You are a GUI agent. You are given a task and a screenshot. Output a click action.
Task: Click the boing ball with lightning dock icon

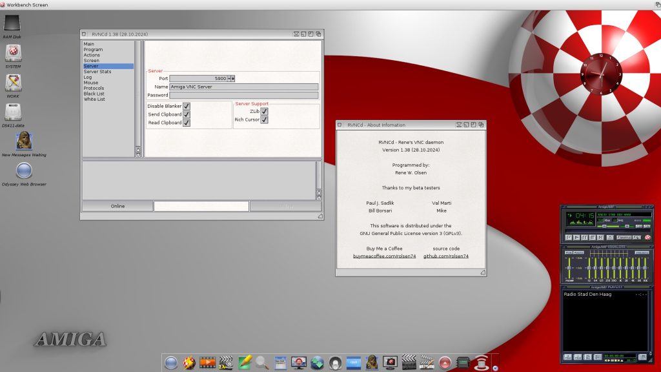coord(189,363)
